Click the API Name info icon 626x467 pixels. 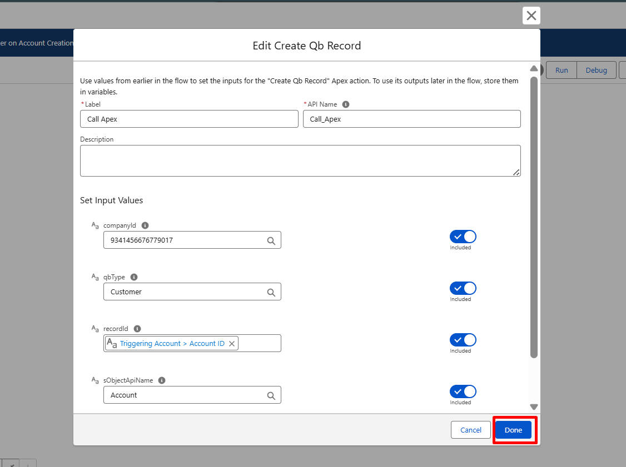(x=346, y=104)
